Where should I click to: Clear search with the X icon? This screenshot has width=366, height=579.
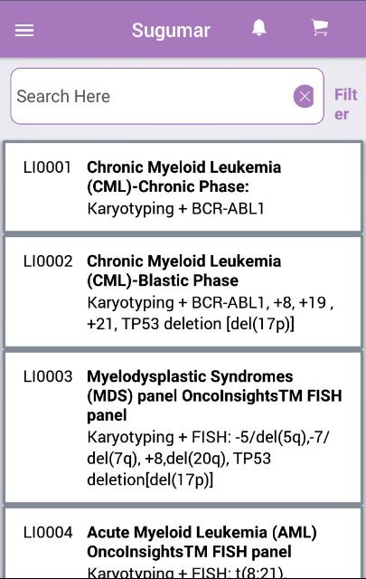304,97
